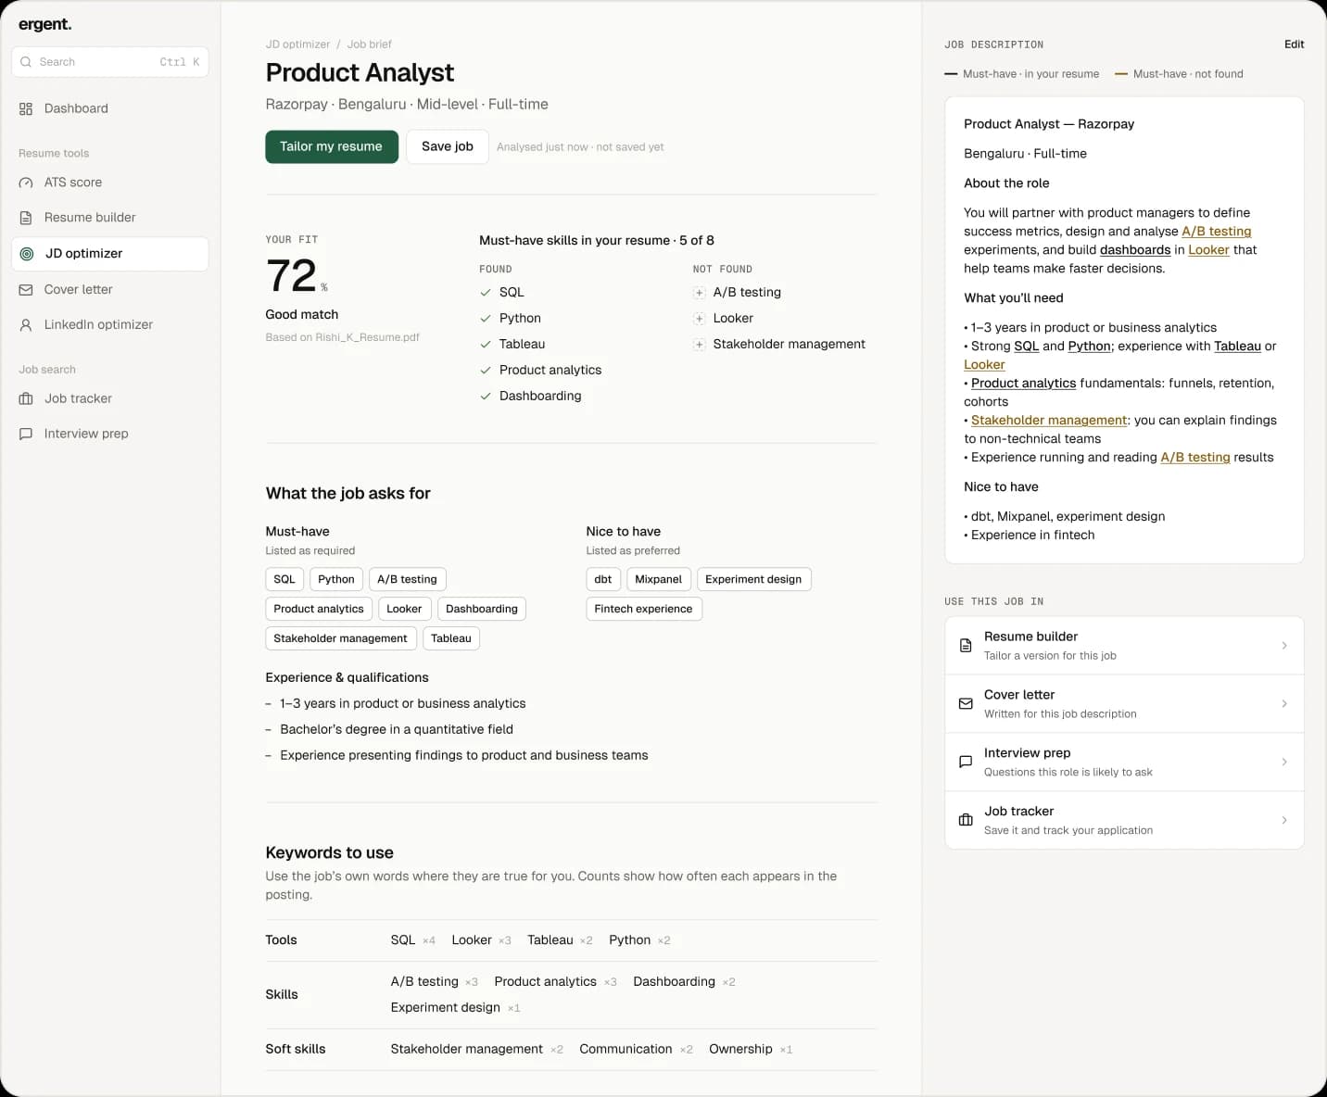
Task: Click the Ownership keyword in Soft skills
Action: tap(740, 1049)
